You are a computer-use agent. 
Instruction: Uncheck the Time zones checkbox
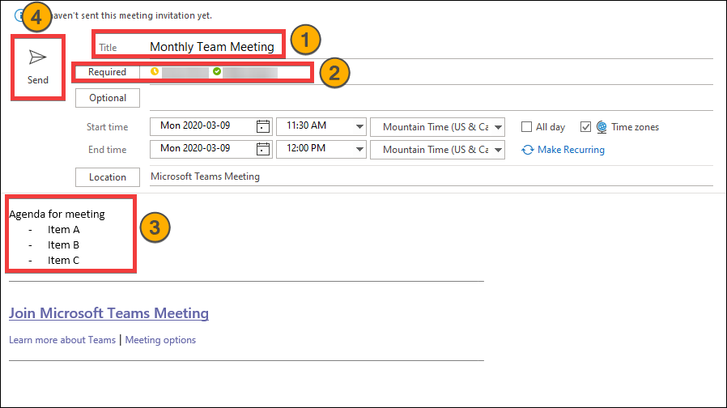point(585,126)
